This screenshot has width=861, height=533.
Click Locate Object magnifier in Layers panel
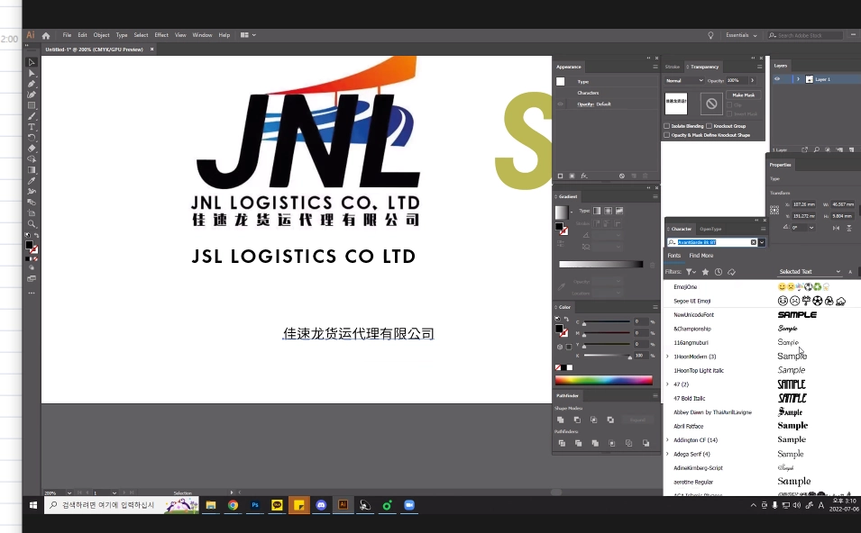(x=817, y=149)
